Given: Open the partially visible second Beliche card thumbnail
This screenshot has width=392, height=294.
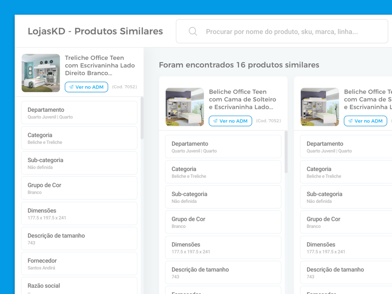Looking at the screenshot, I should point(320,107).
